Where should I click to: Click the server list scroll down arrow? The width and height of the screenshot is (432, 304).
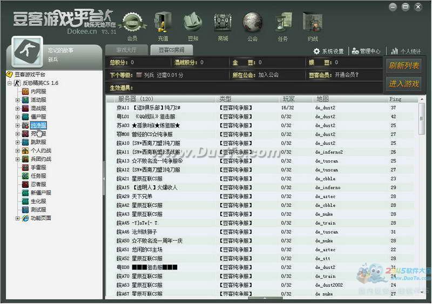pos(422,293)
